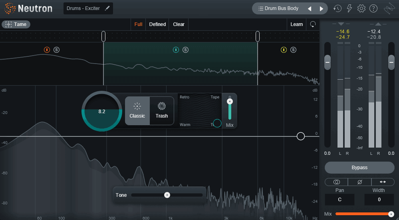Click the iZotope logo at top right
Screen dimensions: 399x220
pos(389,9)
